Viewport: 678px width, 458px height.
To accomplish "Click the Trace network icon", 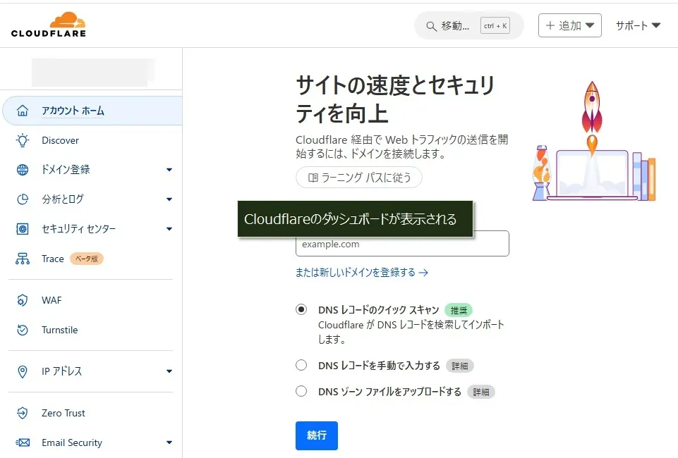I will [x=23, y=259].
